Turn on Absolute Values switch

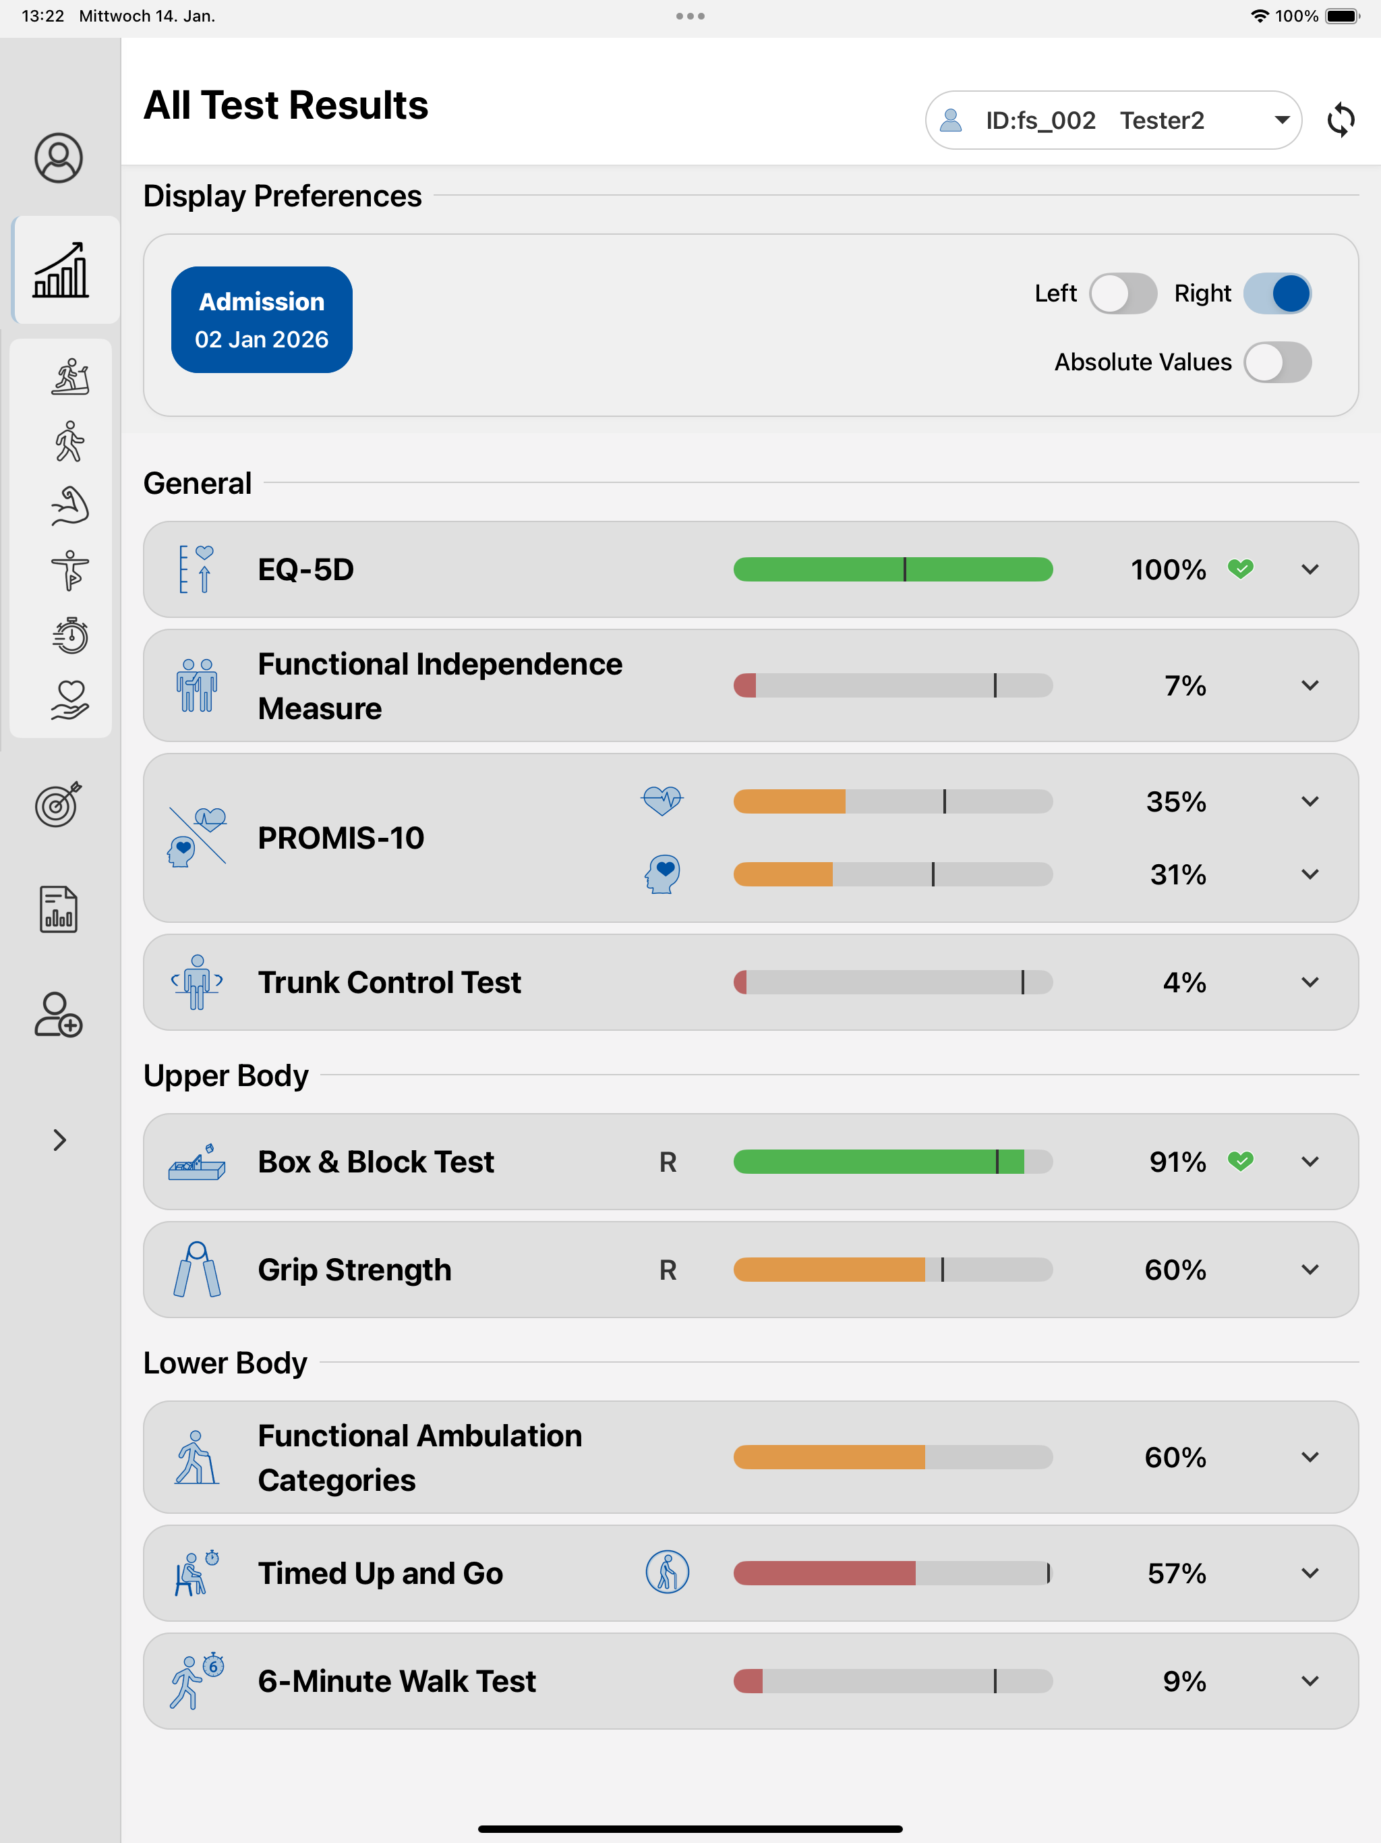(1277, 362)
